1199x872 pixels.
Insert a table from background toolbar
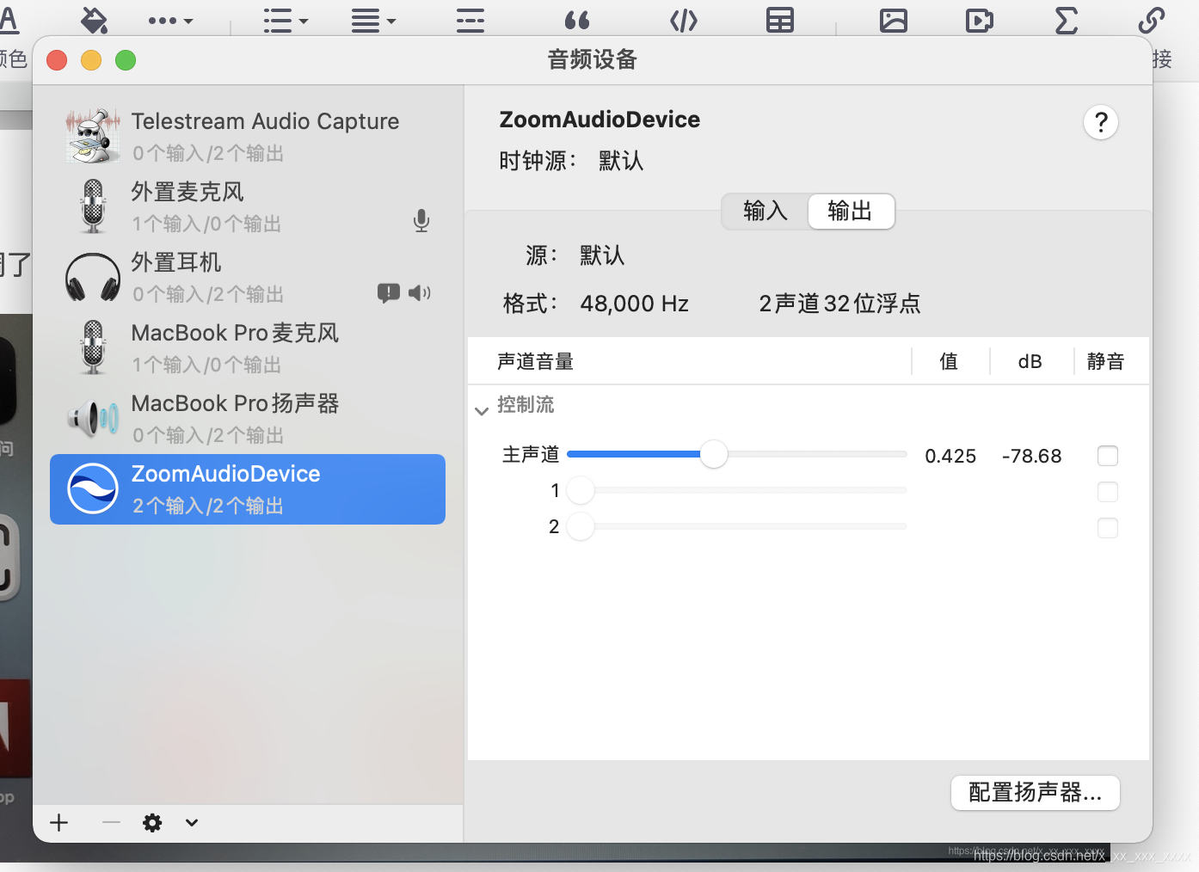click(x=780, y=21)
